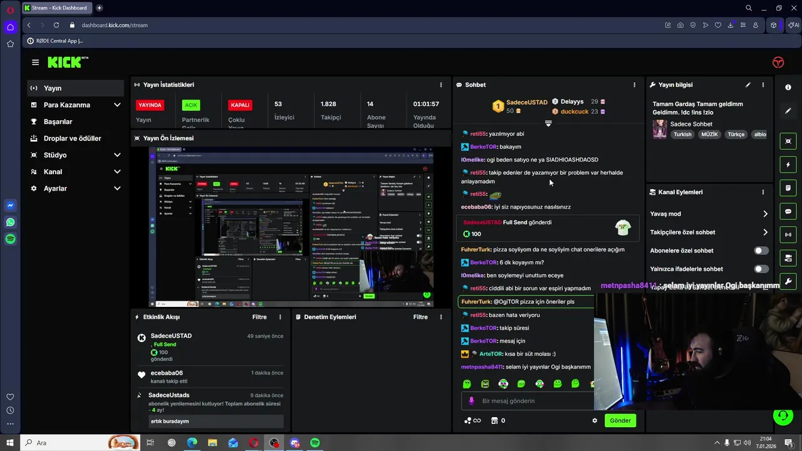Click the info icon in right toolbar
Image resolution: width=802 pixels, height=451 pixels.
[788, 88]
